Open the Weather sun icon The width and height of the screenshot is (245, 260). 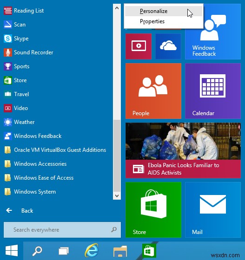coord(8,122)
